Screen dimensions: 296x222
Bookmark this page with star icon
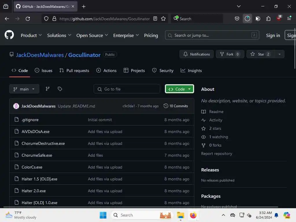pos(163,18)
